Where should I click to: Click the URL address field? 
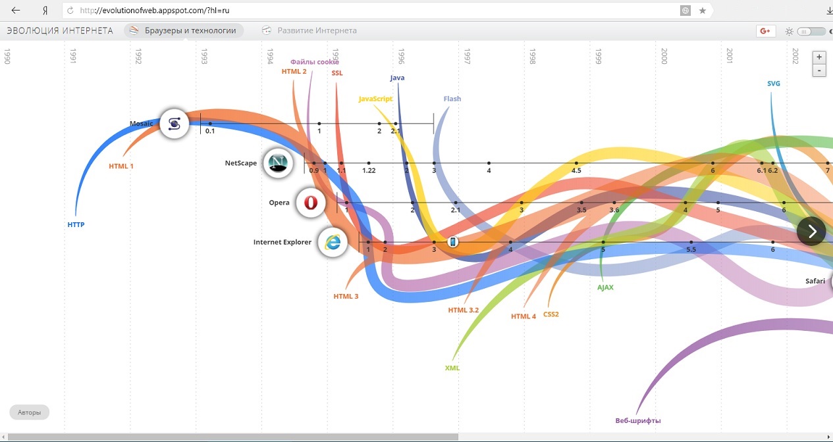point(369,11)
